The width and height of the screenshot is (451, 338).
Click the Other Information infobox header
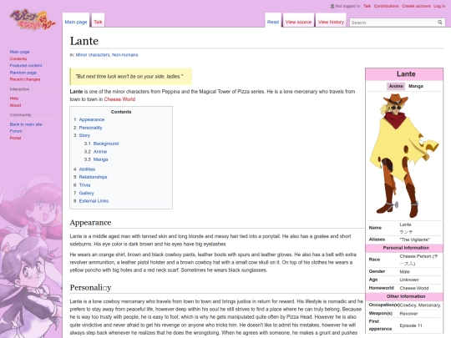[404, 296]
